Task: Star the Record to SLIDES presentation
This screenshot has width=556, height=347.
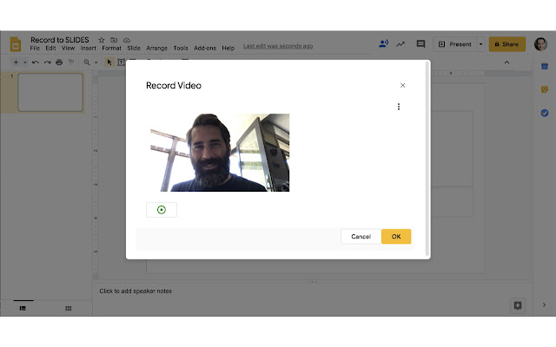Action: point(102,40)
